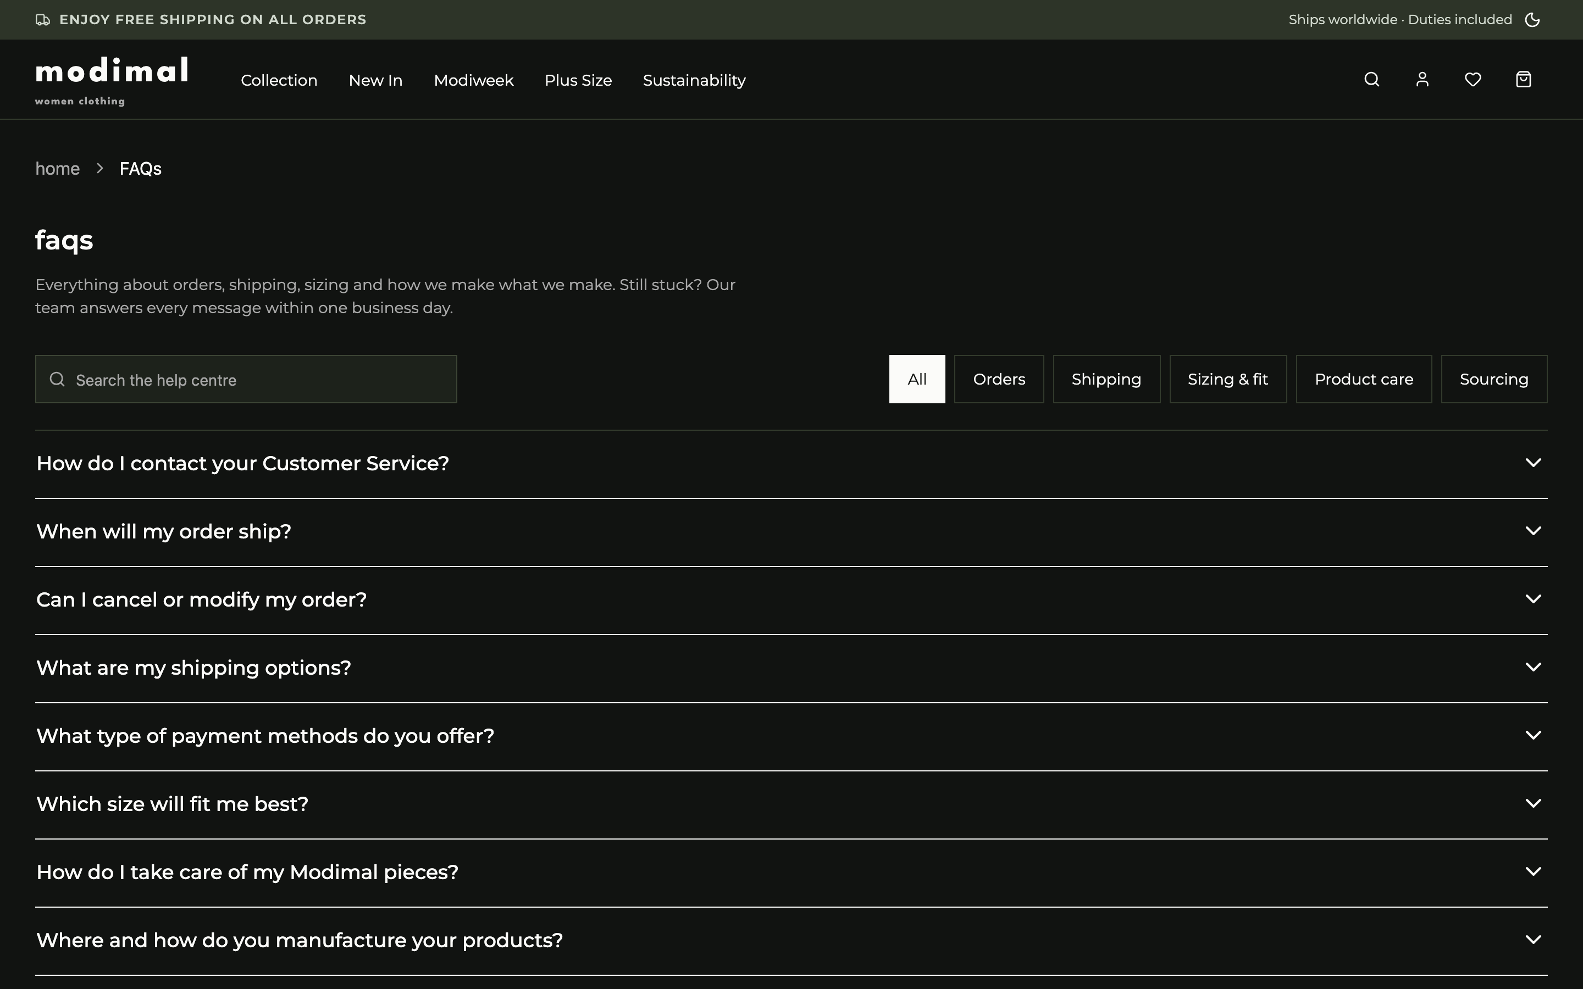The width and height of the screenshot is (1583, 989).
Task: Expand 'What are my shipping options?'
Action: (x=791, y=668)
